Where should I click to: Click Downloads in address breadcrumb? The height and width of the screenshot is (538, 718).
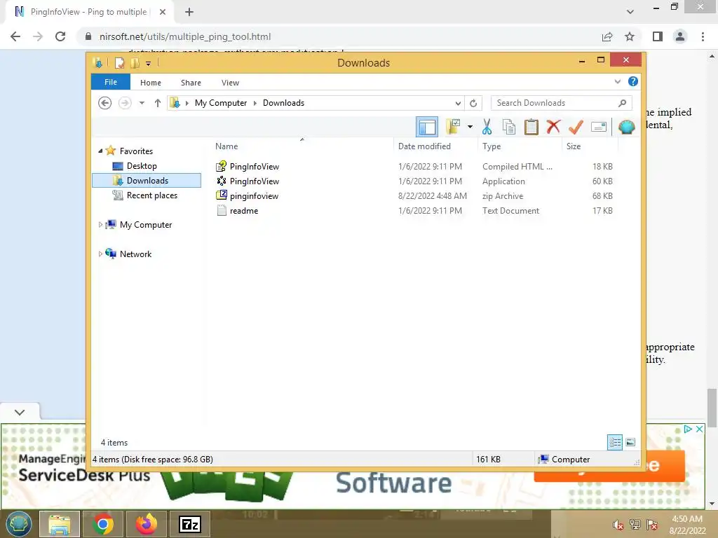pos(283,103)
